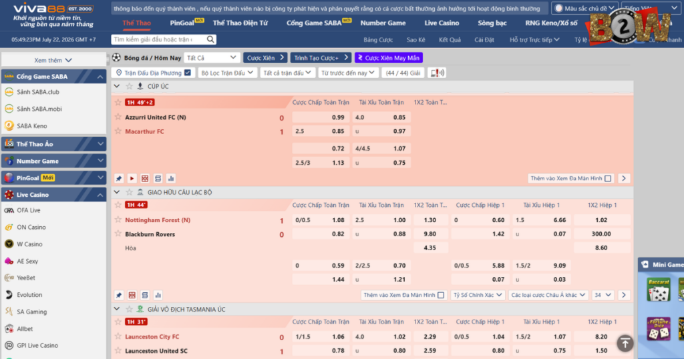This screenshot has height=359, width=684.
Task: Click the scroll-to-top arrow button
Action: (x=625, y=343)
